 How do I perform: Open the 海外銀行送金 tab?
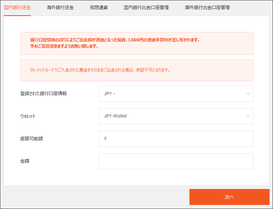[60, 8]
